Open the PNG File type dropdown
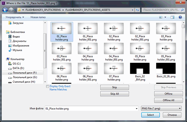Viewport: 187px width, 122px height. [x=161, y=108]
